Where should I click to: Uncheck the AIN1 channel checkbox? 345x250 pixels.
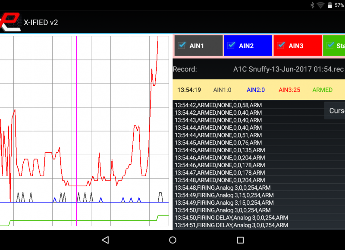click(x=182, y=45)
